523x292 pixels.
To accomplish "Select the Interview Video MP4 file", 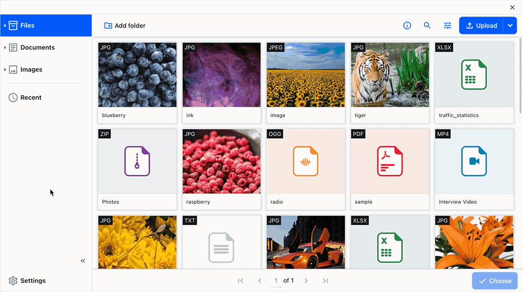I will click(x=474, y=162).
